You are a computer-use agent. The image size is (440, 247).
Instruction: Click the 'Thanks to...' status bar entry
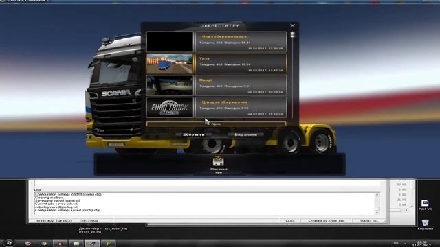369,221
